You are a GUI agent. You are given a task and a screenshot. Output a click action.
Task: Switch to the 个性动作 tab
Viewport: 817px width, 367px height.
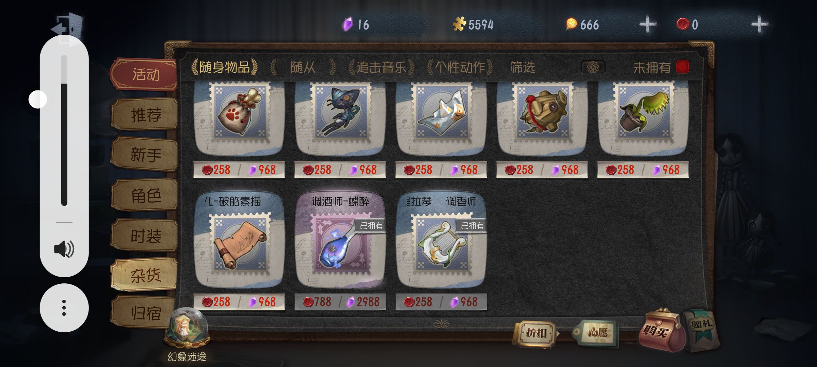460,67
